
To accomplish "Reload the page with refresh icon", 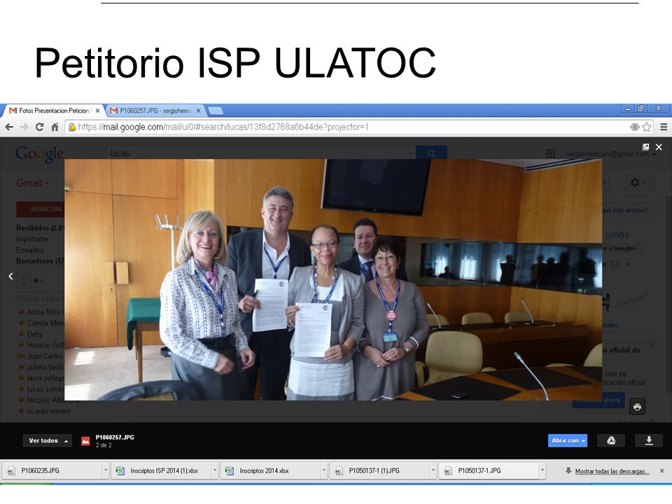I will click(39, 127).
